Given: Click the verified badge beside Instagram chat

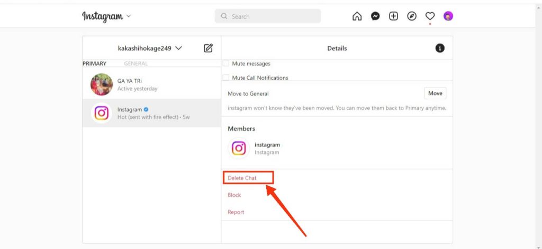Looking at the screenshot, I should click(x=146, y=110).
